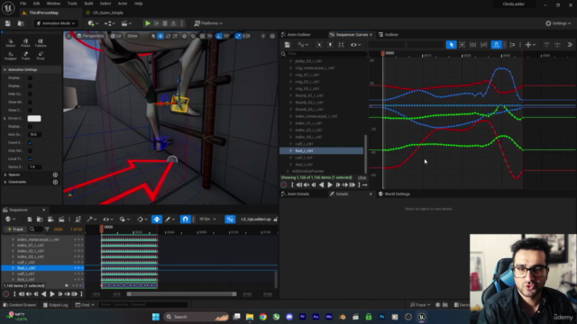Select the scale gizmo in viewport toolbar
The width and height of the screenshot is (577, 324).
pyautogui.click(x=175, y=36)
